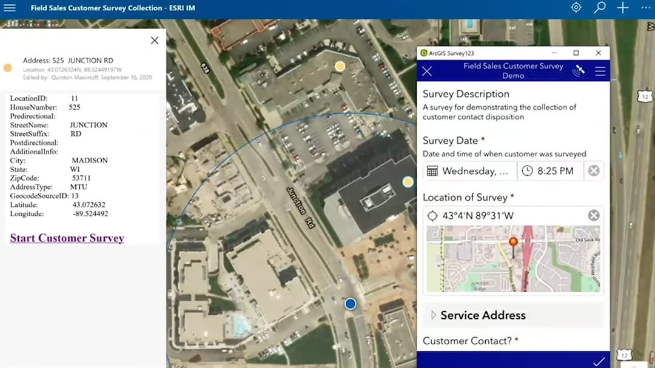Check GPS satellite status in Survey123 header

pos(579,70)
